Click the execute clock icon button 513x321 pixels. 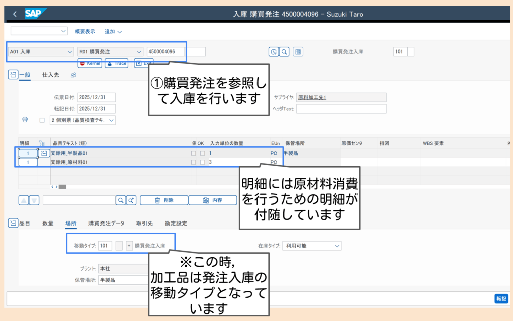point(273,51)
